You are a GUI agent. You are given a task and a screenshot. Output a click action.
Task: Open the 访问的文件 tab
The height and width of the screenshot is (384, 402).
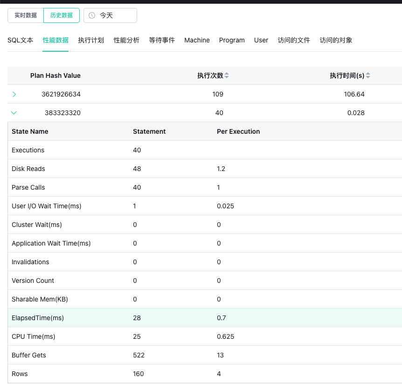(294, 40)
